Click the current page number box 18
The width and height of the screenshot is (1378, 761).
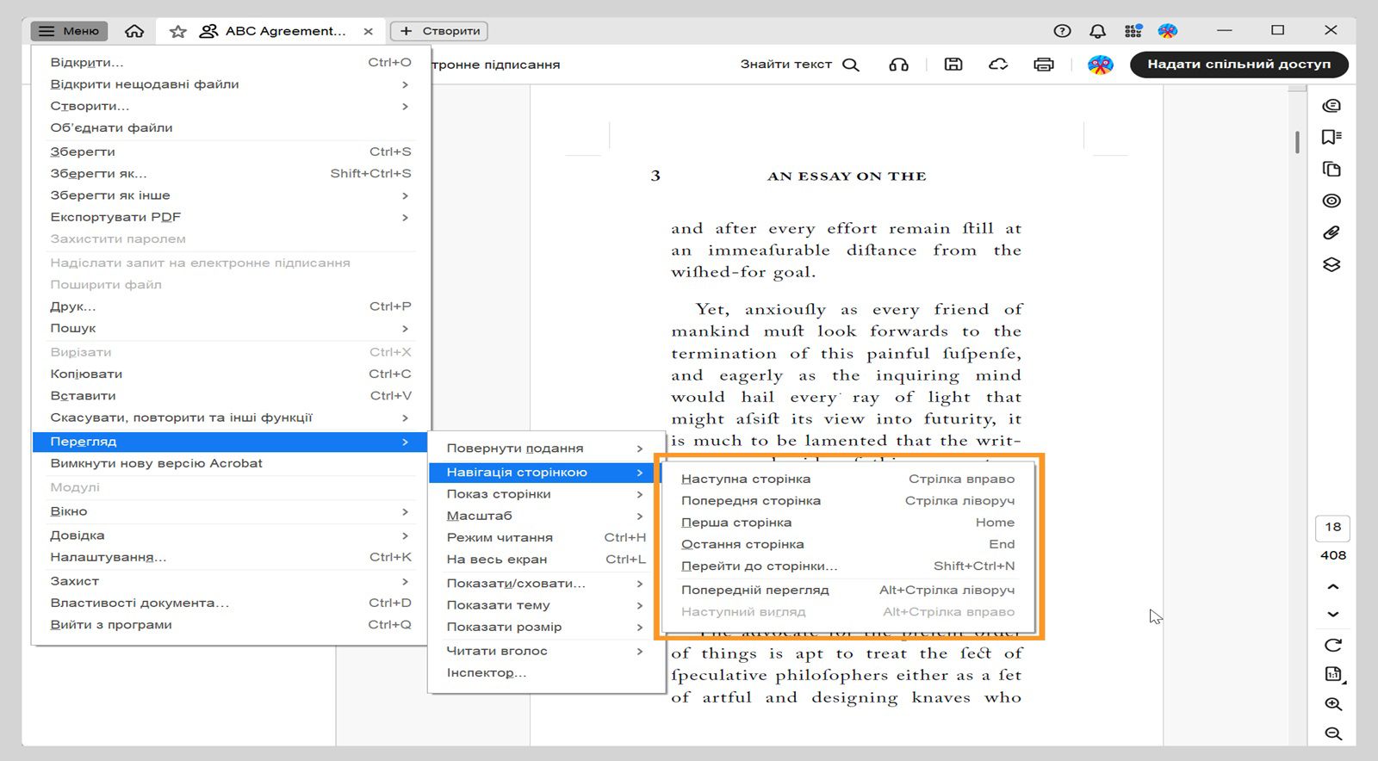(1333, 528)
